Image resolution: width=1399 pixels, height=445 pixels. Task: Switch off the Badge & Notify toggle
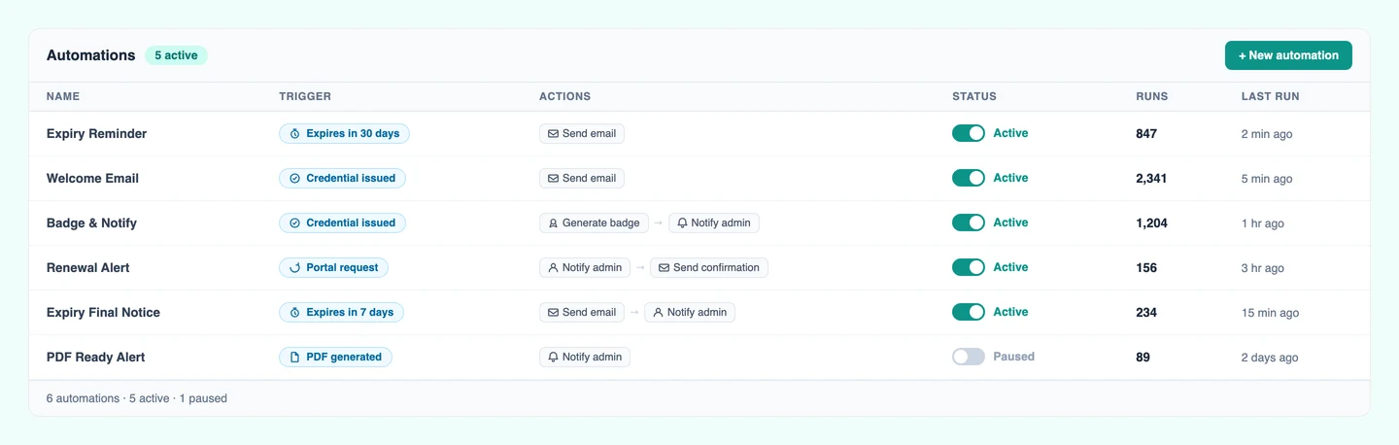[969, 223]
